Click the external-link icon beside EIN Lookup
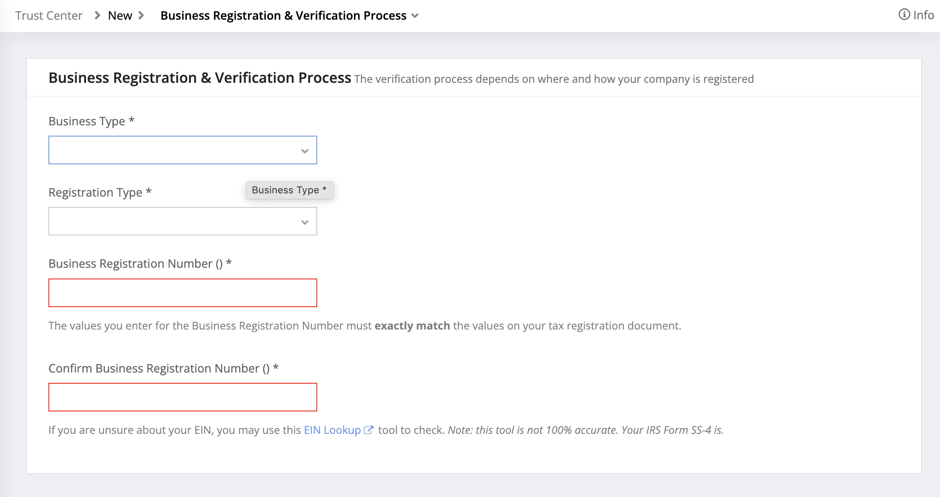This screenshot has width=940, height=497. tap(368, 430)
